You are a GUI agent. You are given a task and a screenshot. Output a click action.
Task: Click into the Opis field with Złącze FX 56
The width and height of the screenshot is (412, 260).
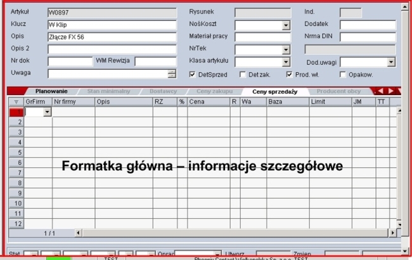[x=112, y=37]
